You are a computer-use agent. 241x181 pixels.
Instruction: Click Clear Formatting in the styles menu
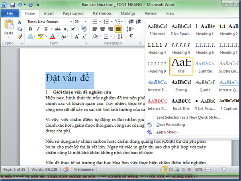[x=170, y=125]
